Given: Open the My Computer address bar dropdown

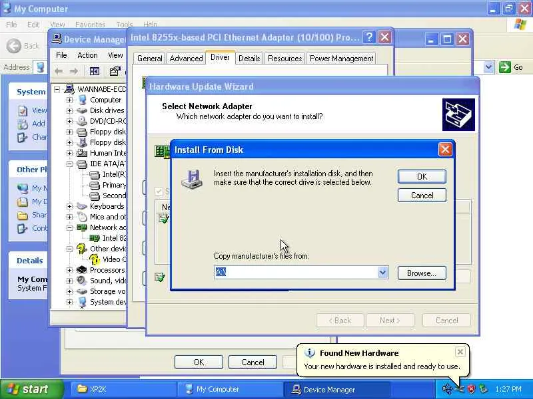Looking at the screenshot, I should point(488,67).
